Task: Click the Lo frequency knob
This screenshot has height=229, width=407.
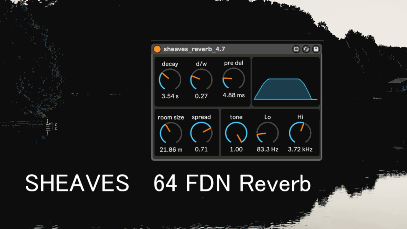Action: pos(267,133)
